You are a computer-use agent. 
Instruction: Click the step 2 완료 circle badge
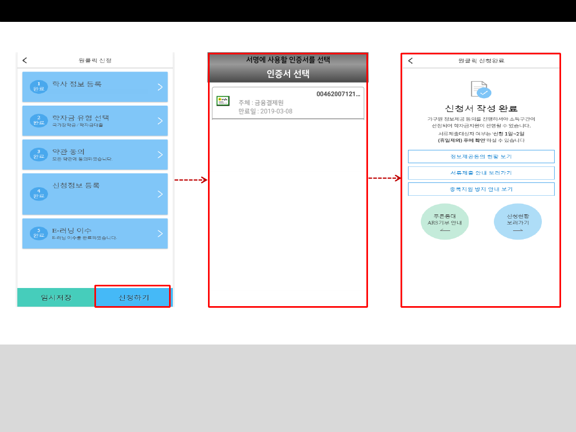(x=38, y=121)
